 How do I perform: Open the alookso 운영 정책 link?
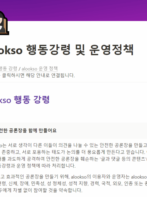pyautogui.click(x=40, y=69)
